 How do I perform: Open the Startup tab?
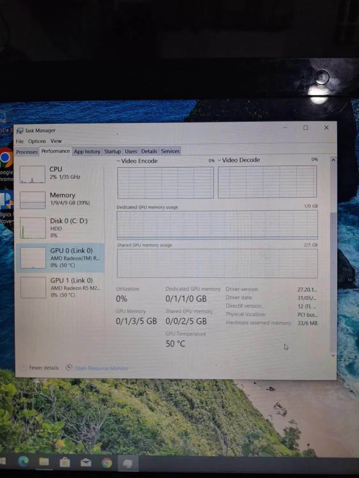pos(112,151)
